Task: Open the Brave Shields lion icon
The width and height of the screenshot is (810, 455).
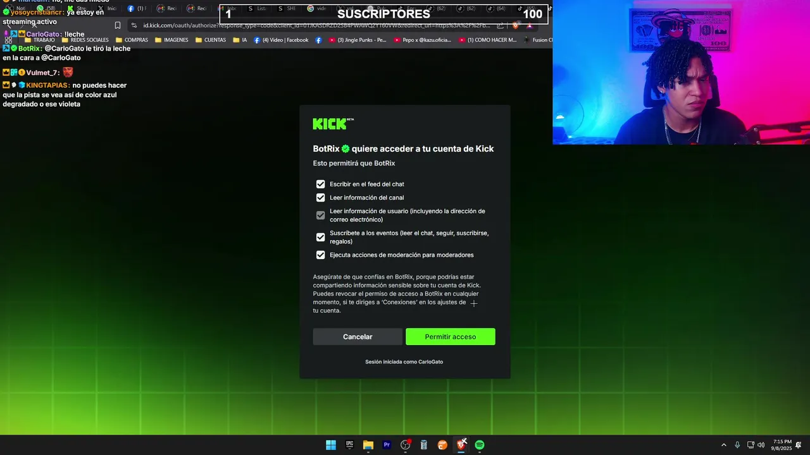Action: [x=515, y=25]
